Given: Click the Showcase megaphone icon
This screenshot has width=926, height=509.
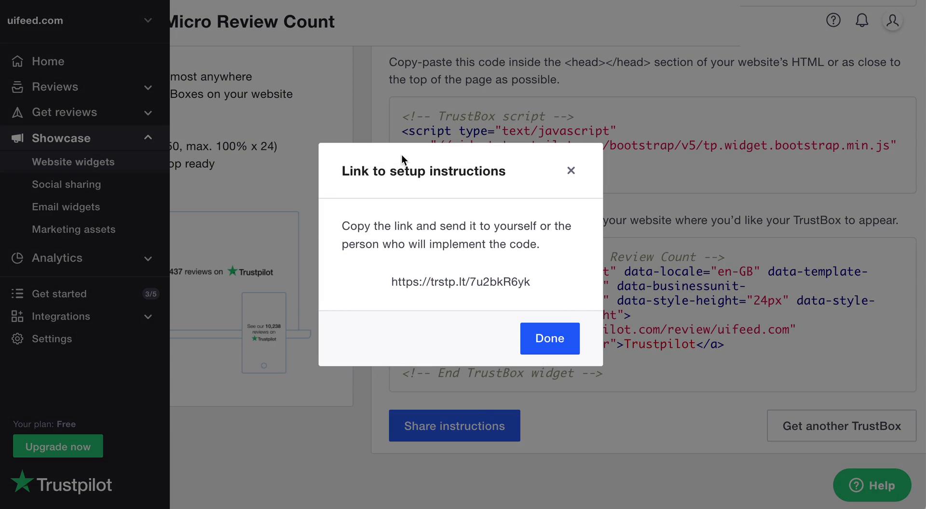Looking at the screenshot, I should tap(17, 138).
